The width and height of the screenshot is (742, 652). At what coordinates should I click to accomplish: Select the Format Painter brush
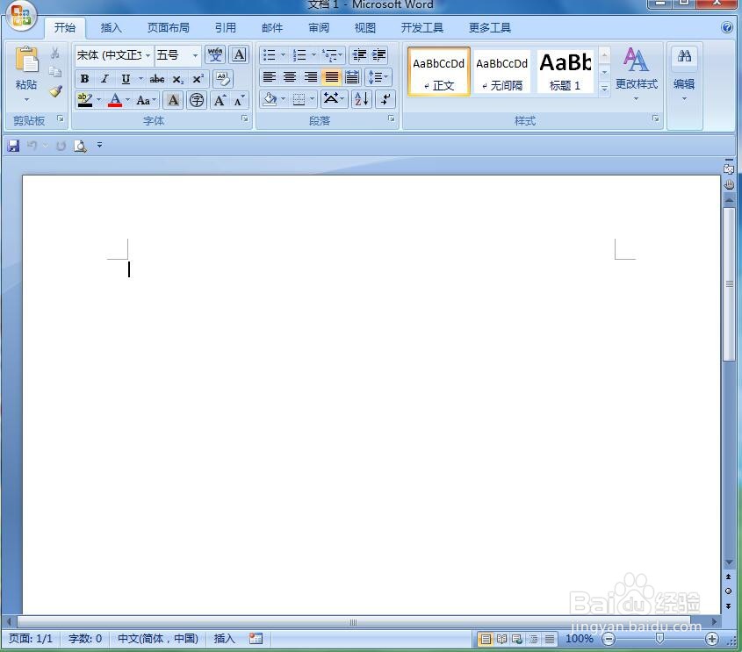(x=55, y=90)
